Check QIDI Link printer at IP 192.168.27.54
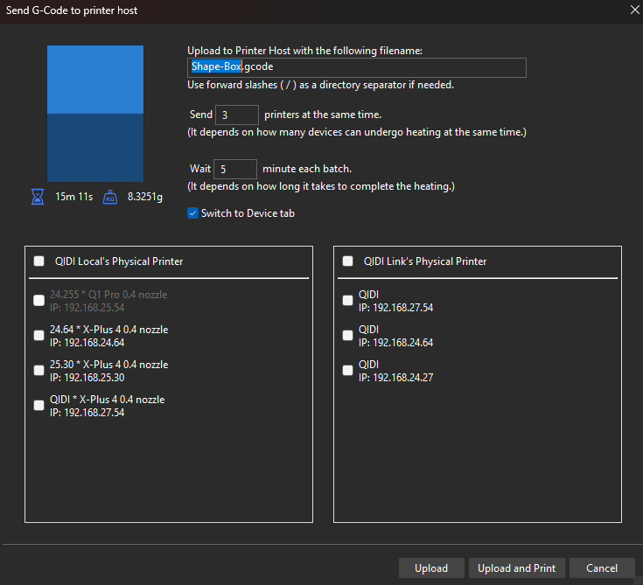Screen dimensions: 643x585 pos(348,300)
